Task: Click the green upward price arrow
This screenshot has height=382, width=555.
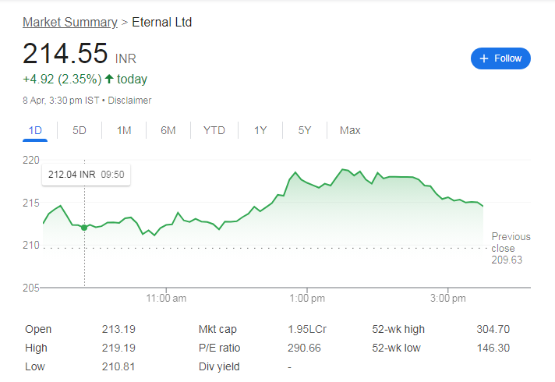Action: point(109,79)
